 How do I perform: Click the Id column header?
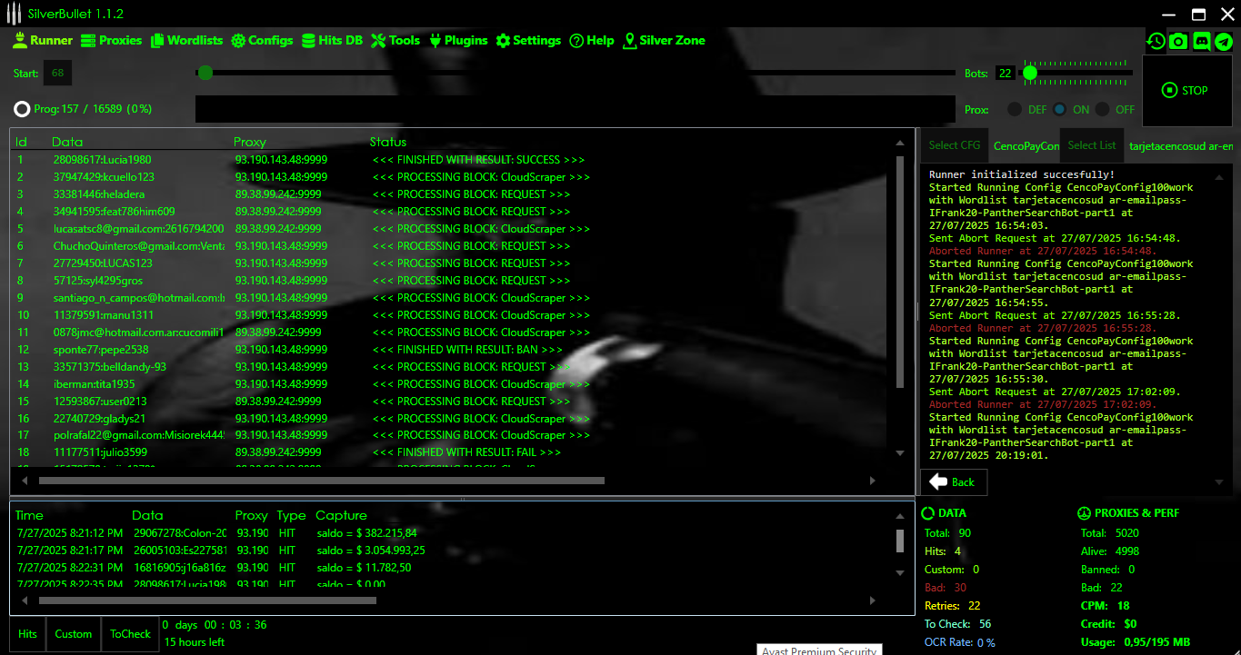click(21, 142)
